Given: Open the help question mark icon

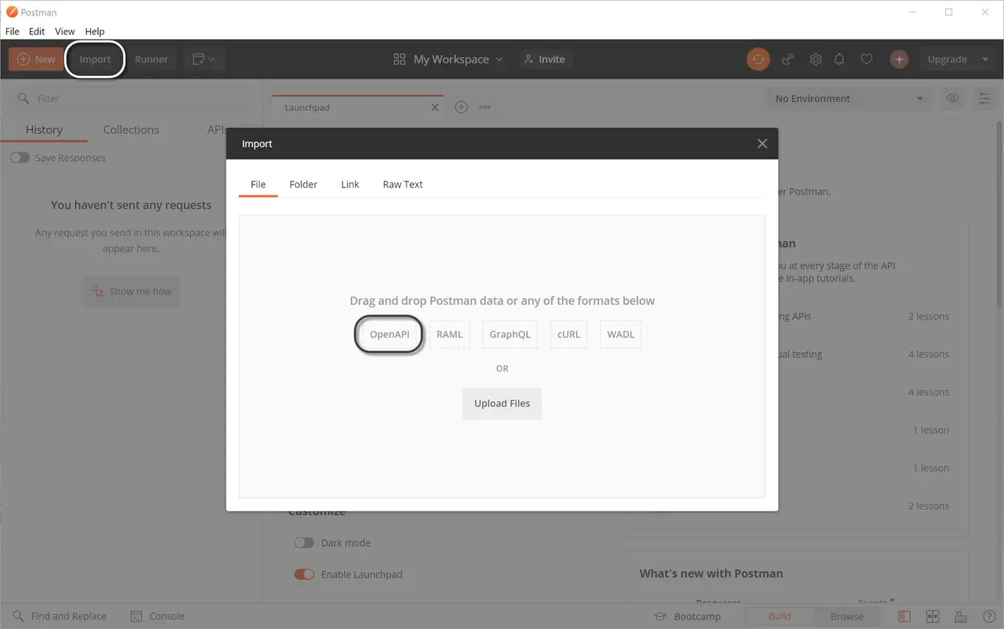Looking at the screenshot, I should click(x=989, y=617).
